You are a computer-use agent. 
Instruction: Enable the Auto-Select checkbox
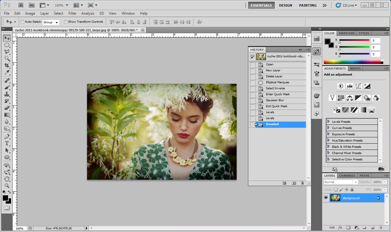click(22, 22)
